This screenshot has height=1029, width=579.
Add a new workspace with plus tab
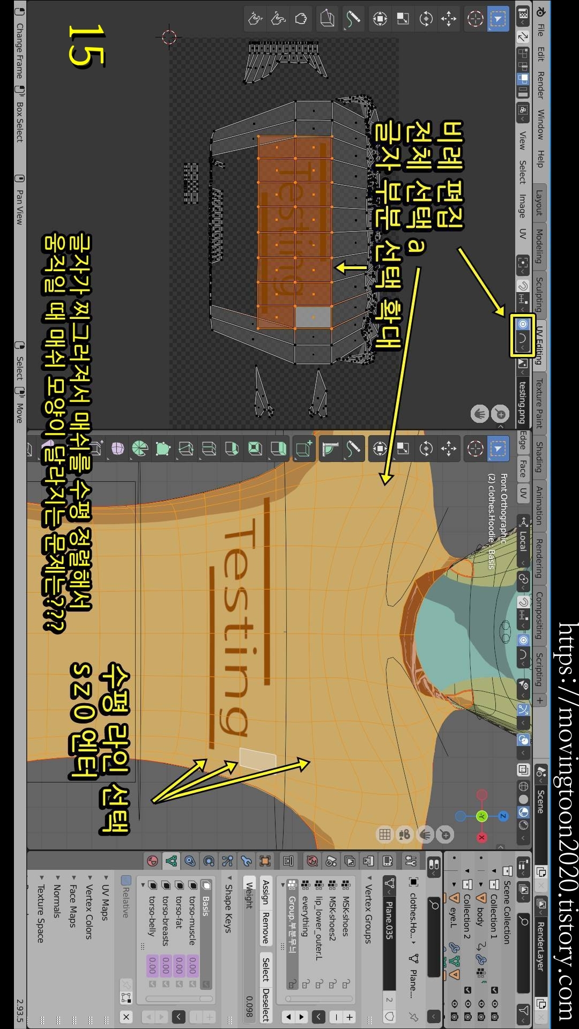(539, 700)
